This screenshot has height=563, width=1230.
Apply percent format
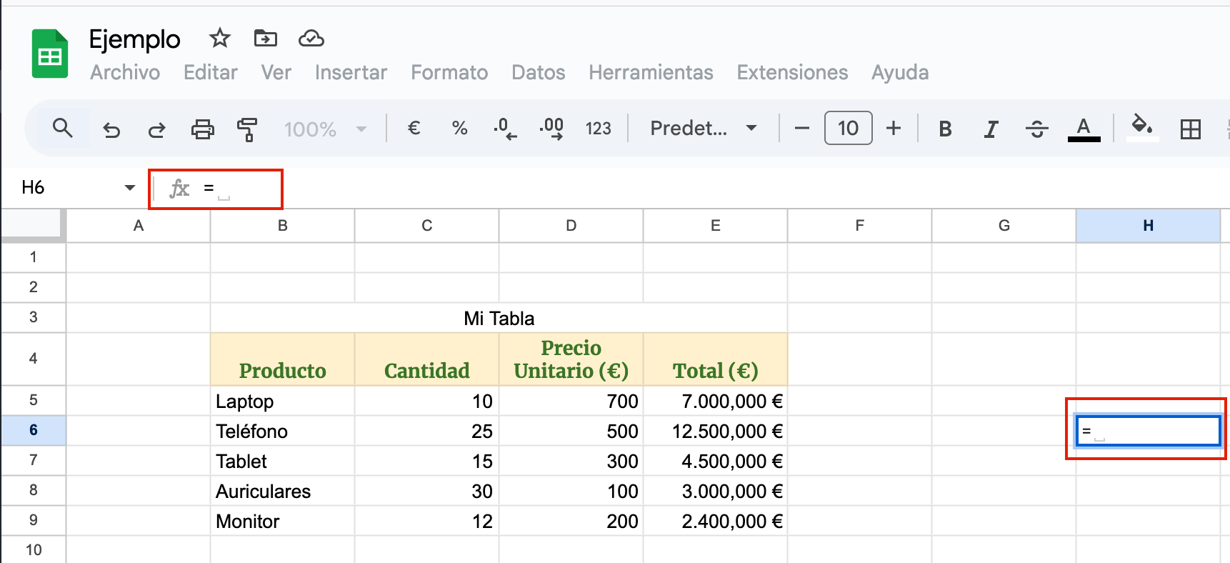(459, 129)
